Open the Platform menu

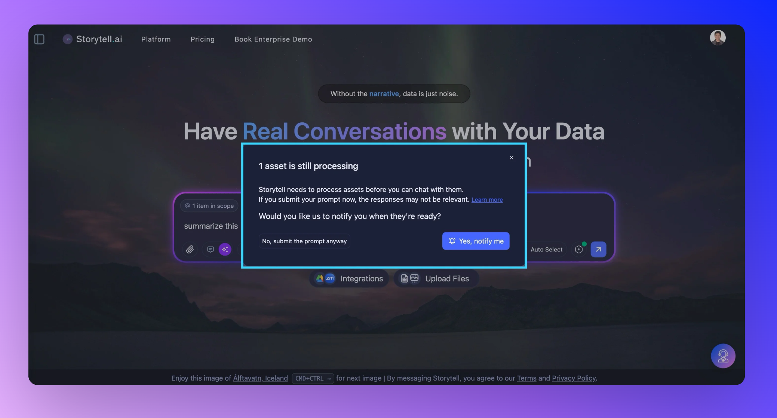tap(156, 39)
